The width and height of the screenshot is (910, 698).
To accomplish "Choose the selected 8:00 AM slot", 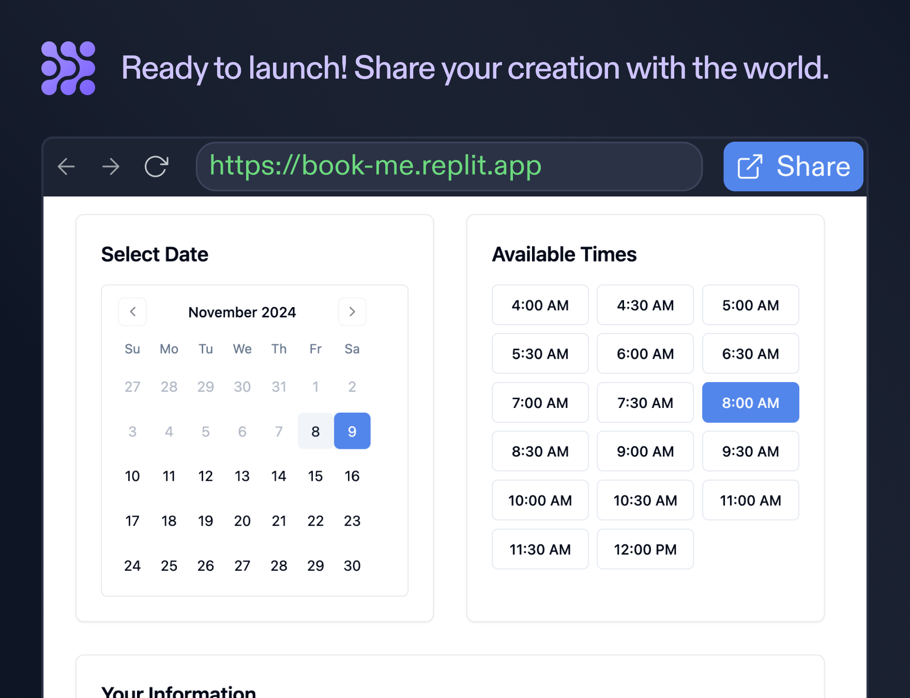I will [x=750, y=403].
